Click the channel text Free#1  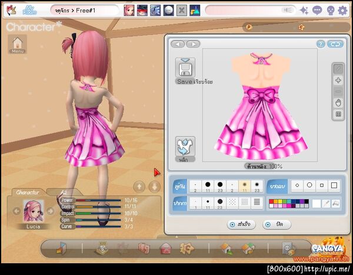click(85, 11)
